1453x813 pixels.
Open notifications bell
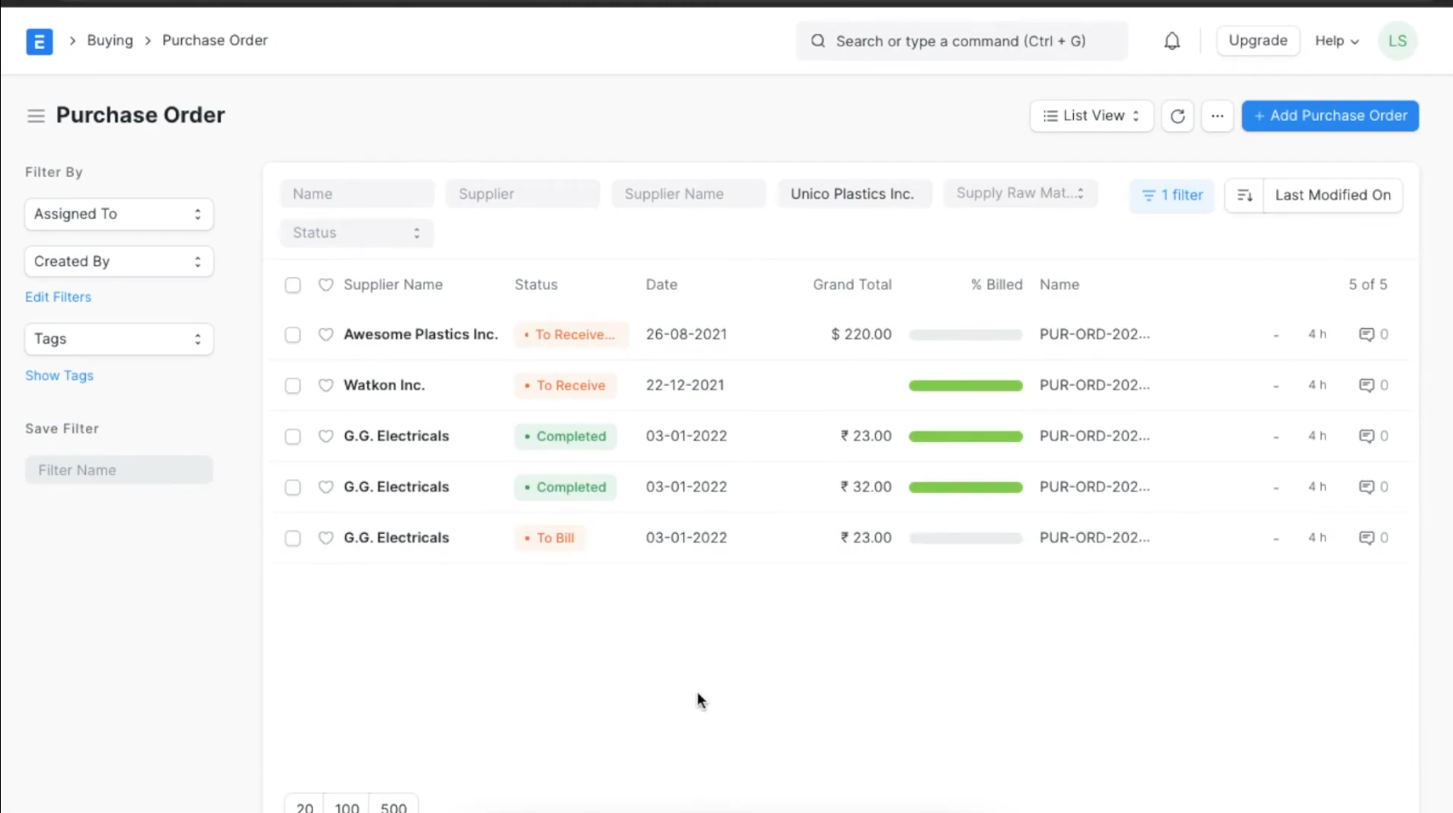pos(1172,41)
